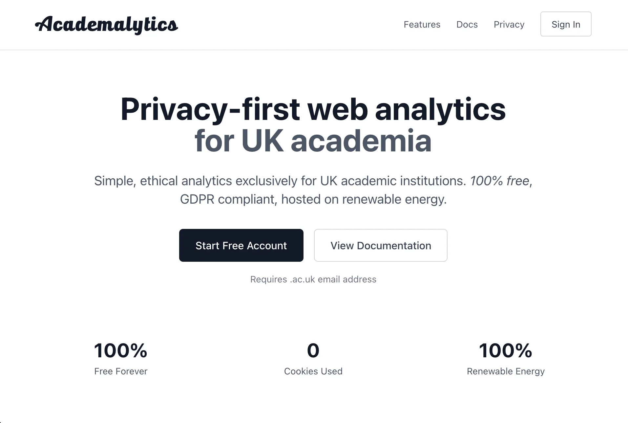
Task: Click the 'Renewable Energy' label
Action: tap(505, 371)
